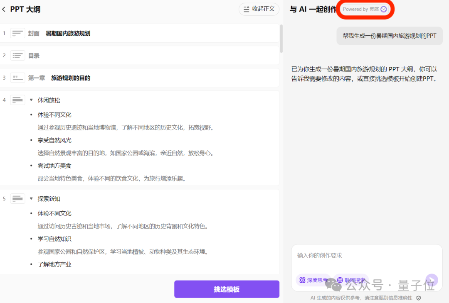Click the back arrow beside PPT 大纲
449x303 pixels.
(4, 9)
